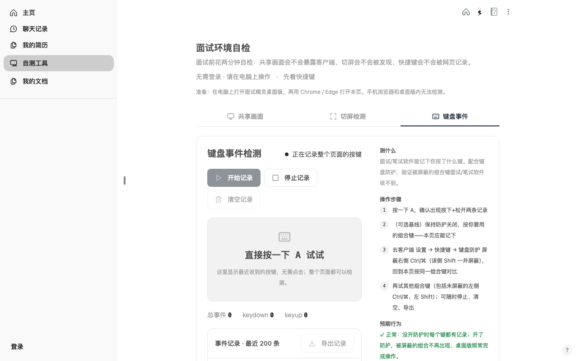Screen dimensions: 578x361
Task: Click the sidebar resize handle
Action: point(124,180)
